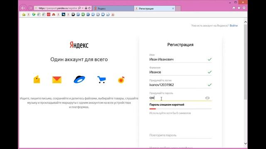The image size is (266, 149).
Task: Click the Уже есть аккаунт на Яндексе text
Action: point(210,26)
